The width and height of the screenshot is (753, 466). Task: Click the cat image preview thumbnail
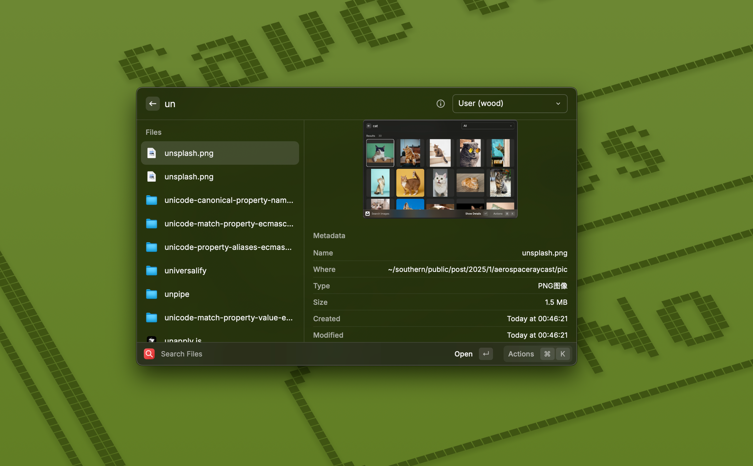(x=440, y=169)
